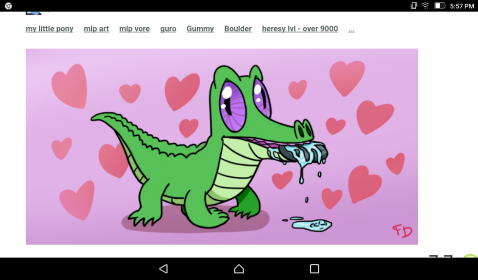Select the "mlp vore" tag link
Image resolution: width=478 pixels, height=280 pixels.
pos(134,29)
